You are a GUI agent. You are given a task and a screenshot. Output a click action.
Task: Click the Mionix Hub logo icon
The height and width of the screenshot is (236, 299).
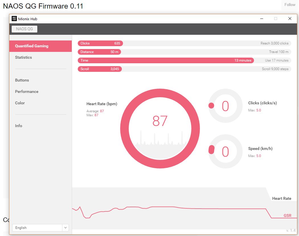pyautogui.click(x=14, y=19)
